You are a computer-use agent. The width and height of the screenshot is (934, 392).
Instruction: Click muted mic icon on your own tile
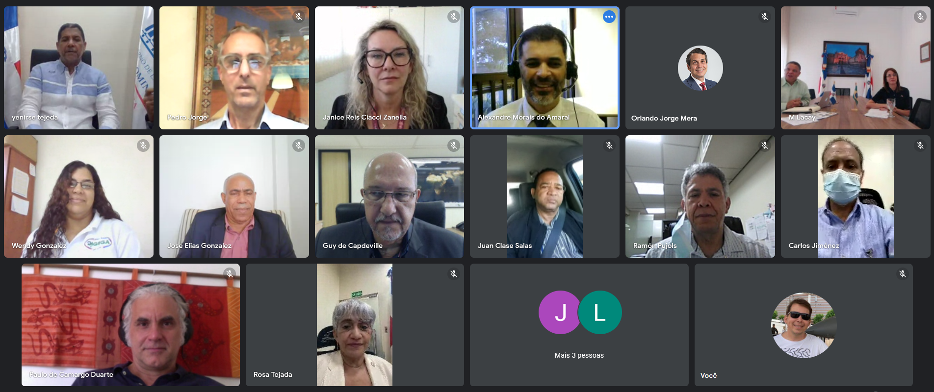pos(902,274)
